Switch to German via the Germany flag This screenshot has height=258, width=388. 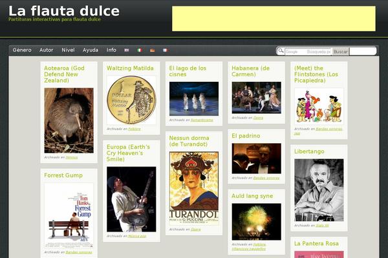point(152,50)
